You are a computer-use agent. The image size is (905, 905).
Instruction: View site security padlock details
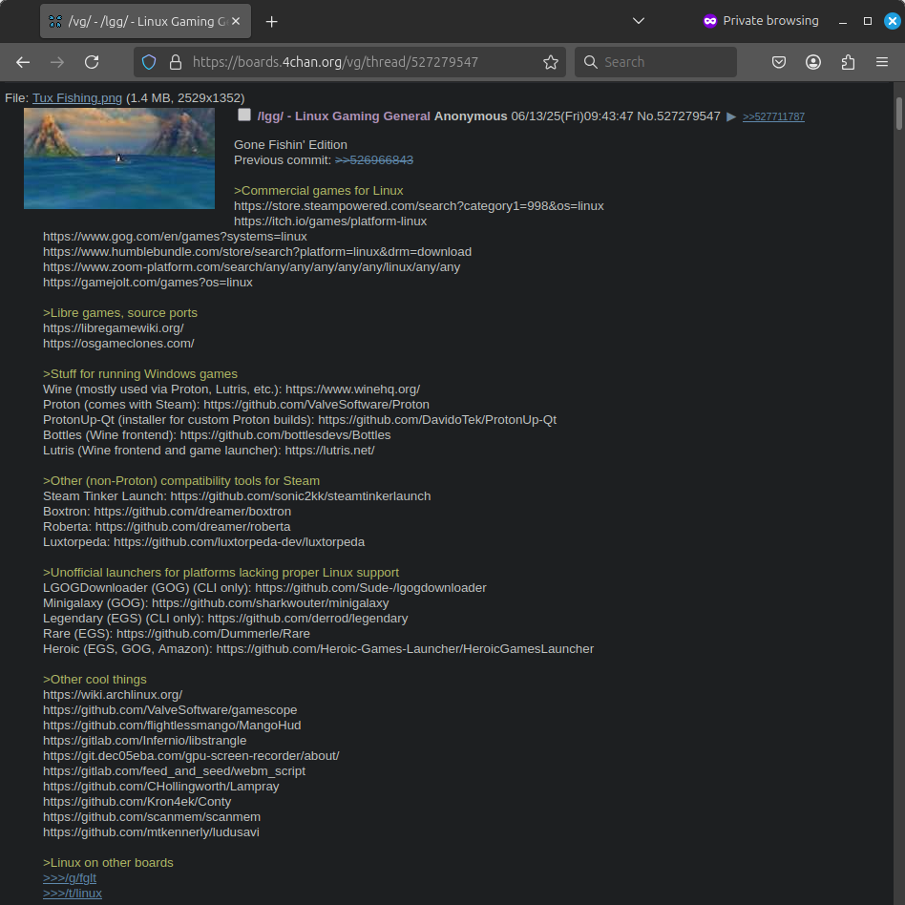tap(176, 62)
